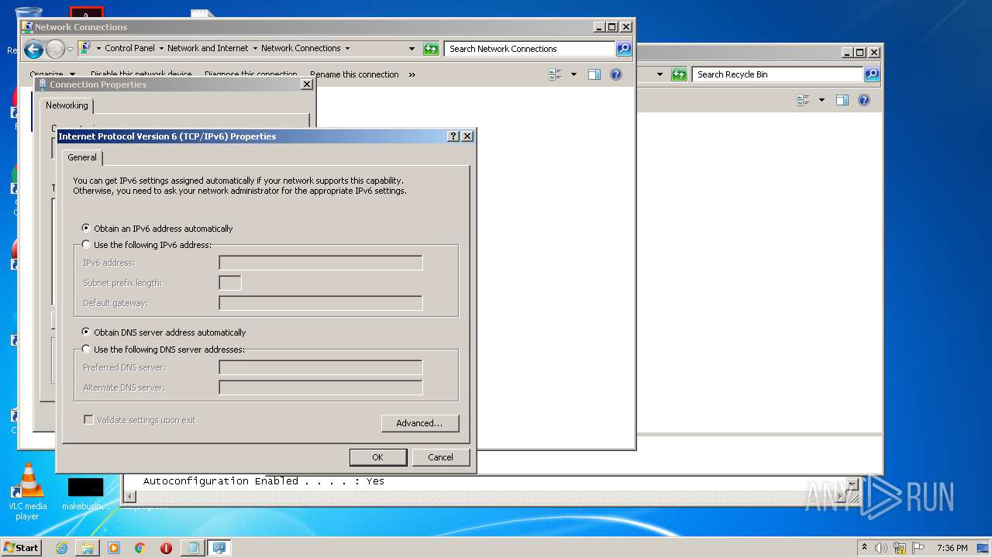Go back in Network Connections window

(33, 50)
